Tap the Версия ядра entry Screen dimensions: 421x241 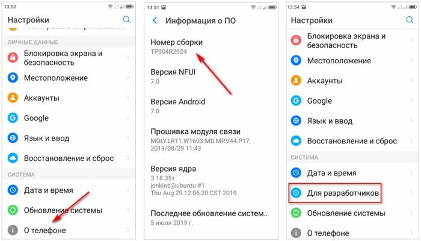[211, 181]
